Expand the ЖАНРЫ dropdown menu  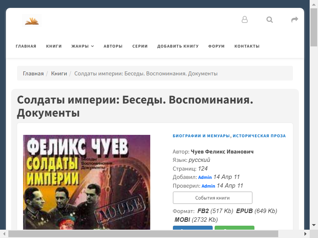click(83, 46)
